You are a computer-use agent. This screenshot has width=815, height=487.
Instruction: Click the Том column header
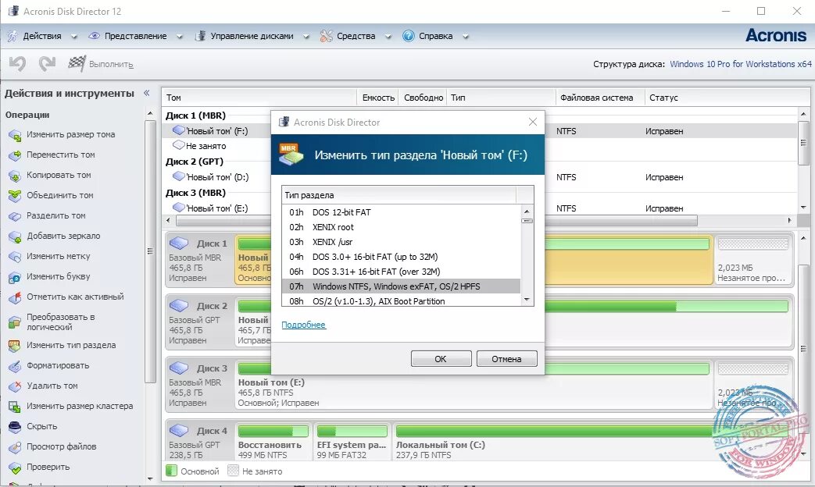[x=259, y=98]
